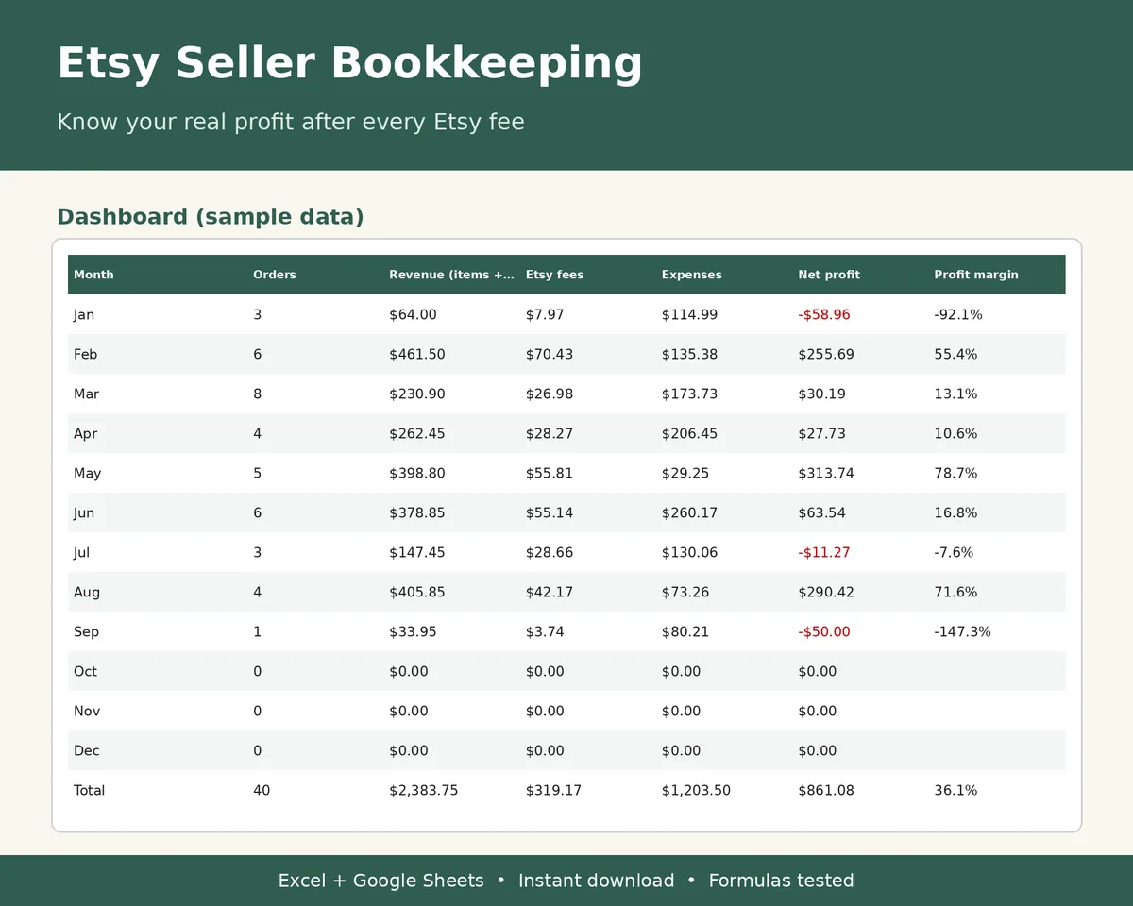Screen dimensions: 1133x906
Task: Select the Mar month cell
Action: pos(86,394)
